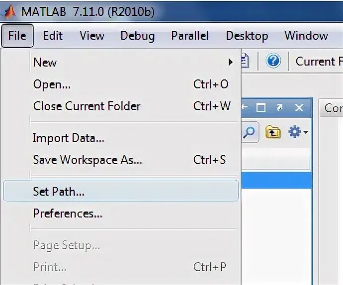The height and width of the screenshot is (285, 343).
Task: Click the blue Help question mark icon
Action: point(273,61)
